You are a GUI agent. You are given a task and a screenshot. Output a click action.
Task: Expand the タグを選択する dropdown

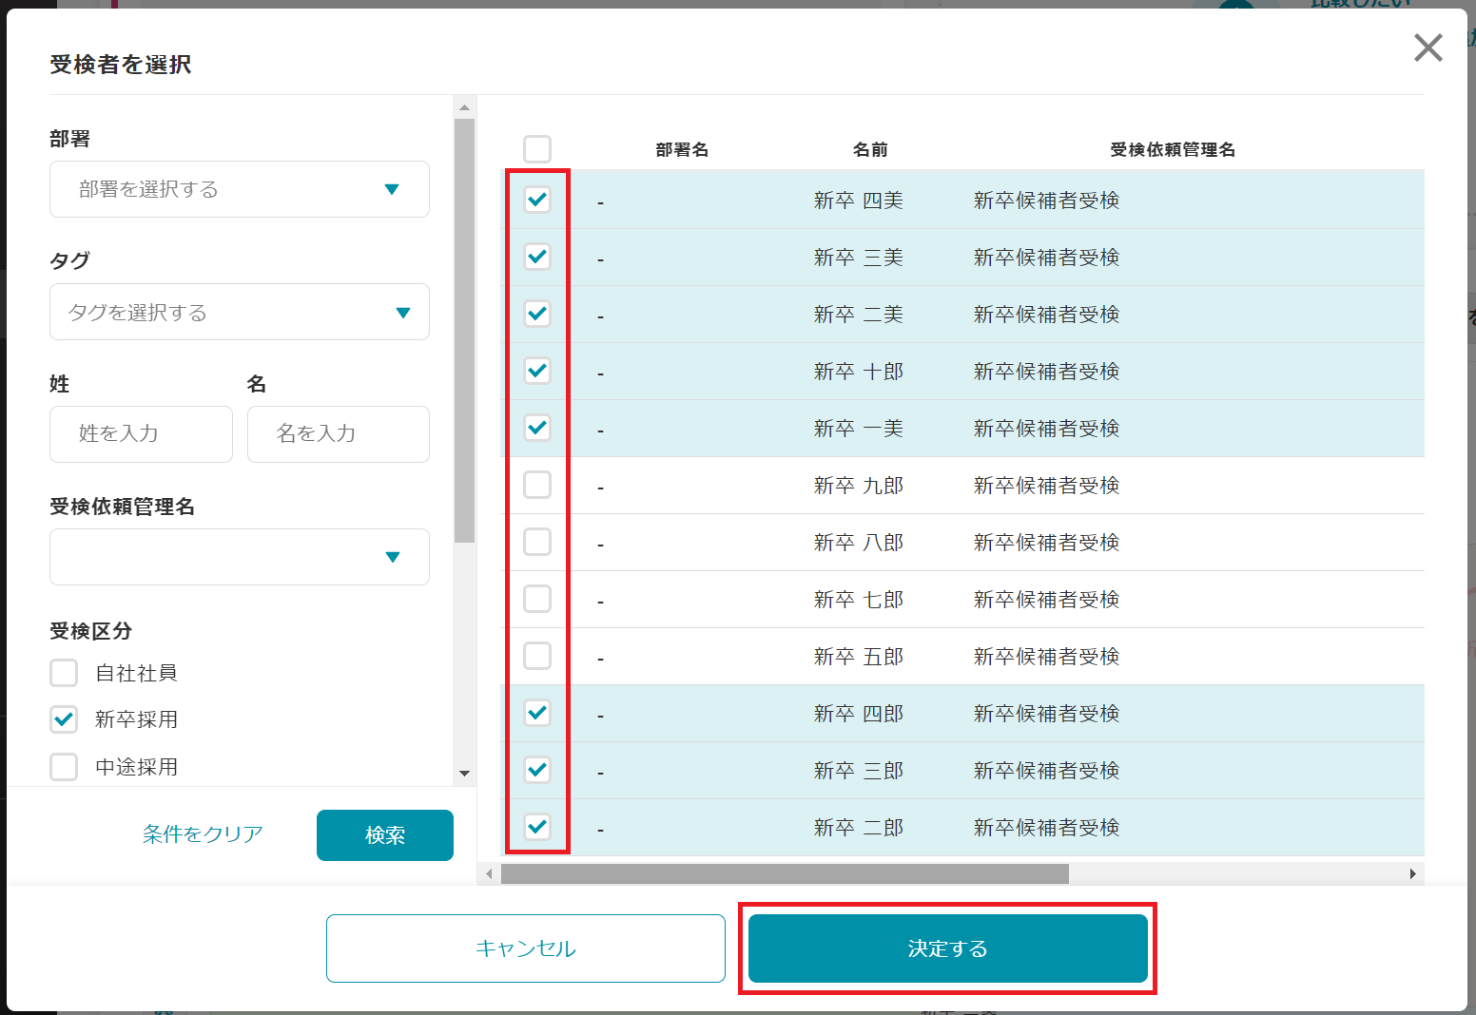click(x=240, y=312)
